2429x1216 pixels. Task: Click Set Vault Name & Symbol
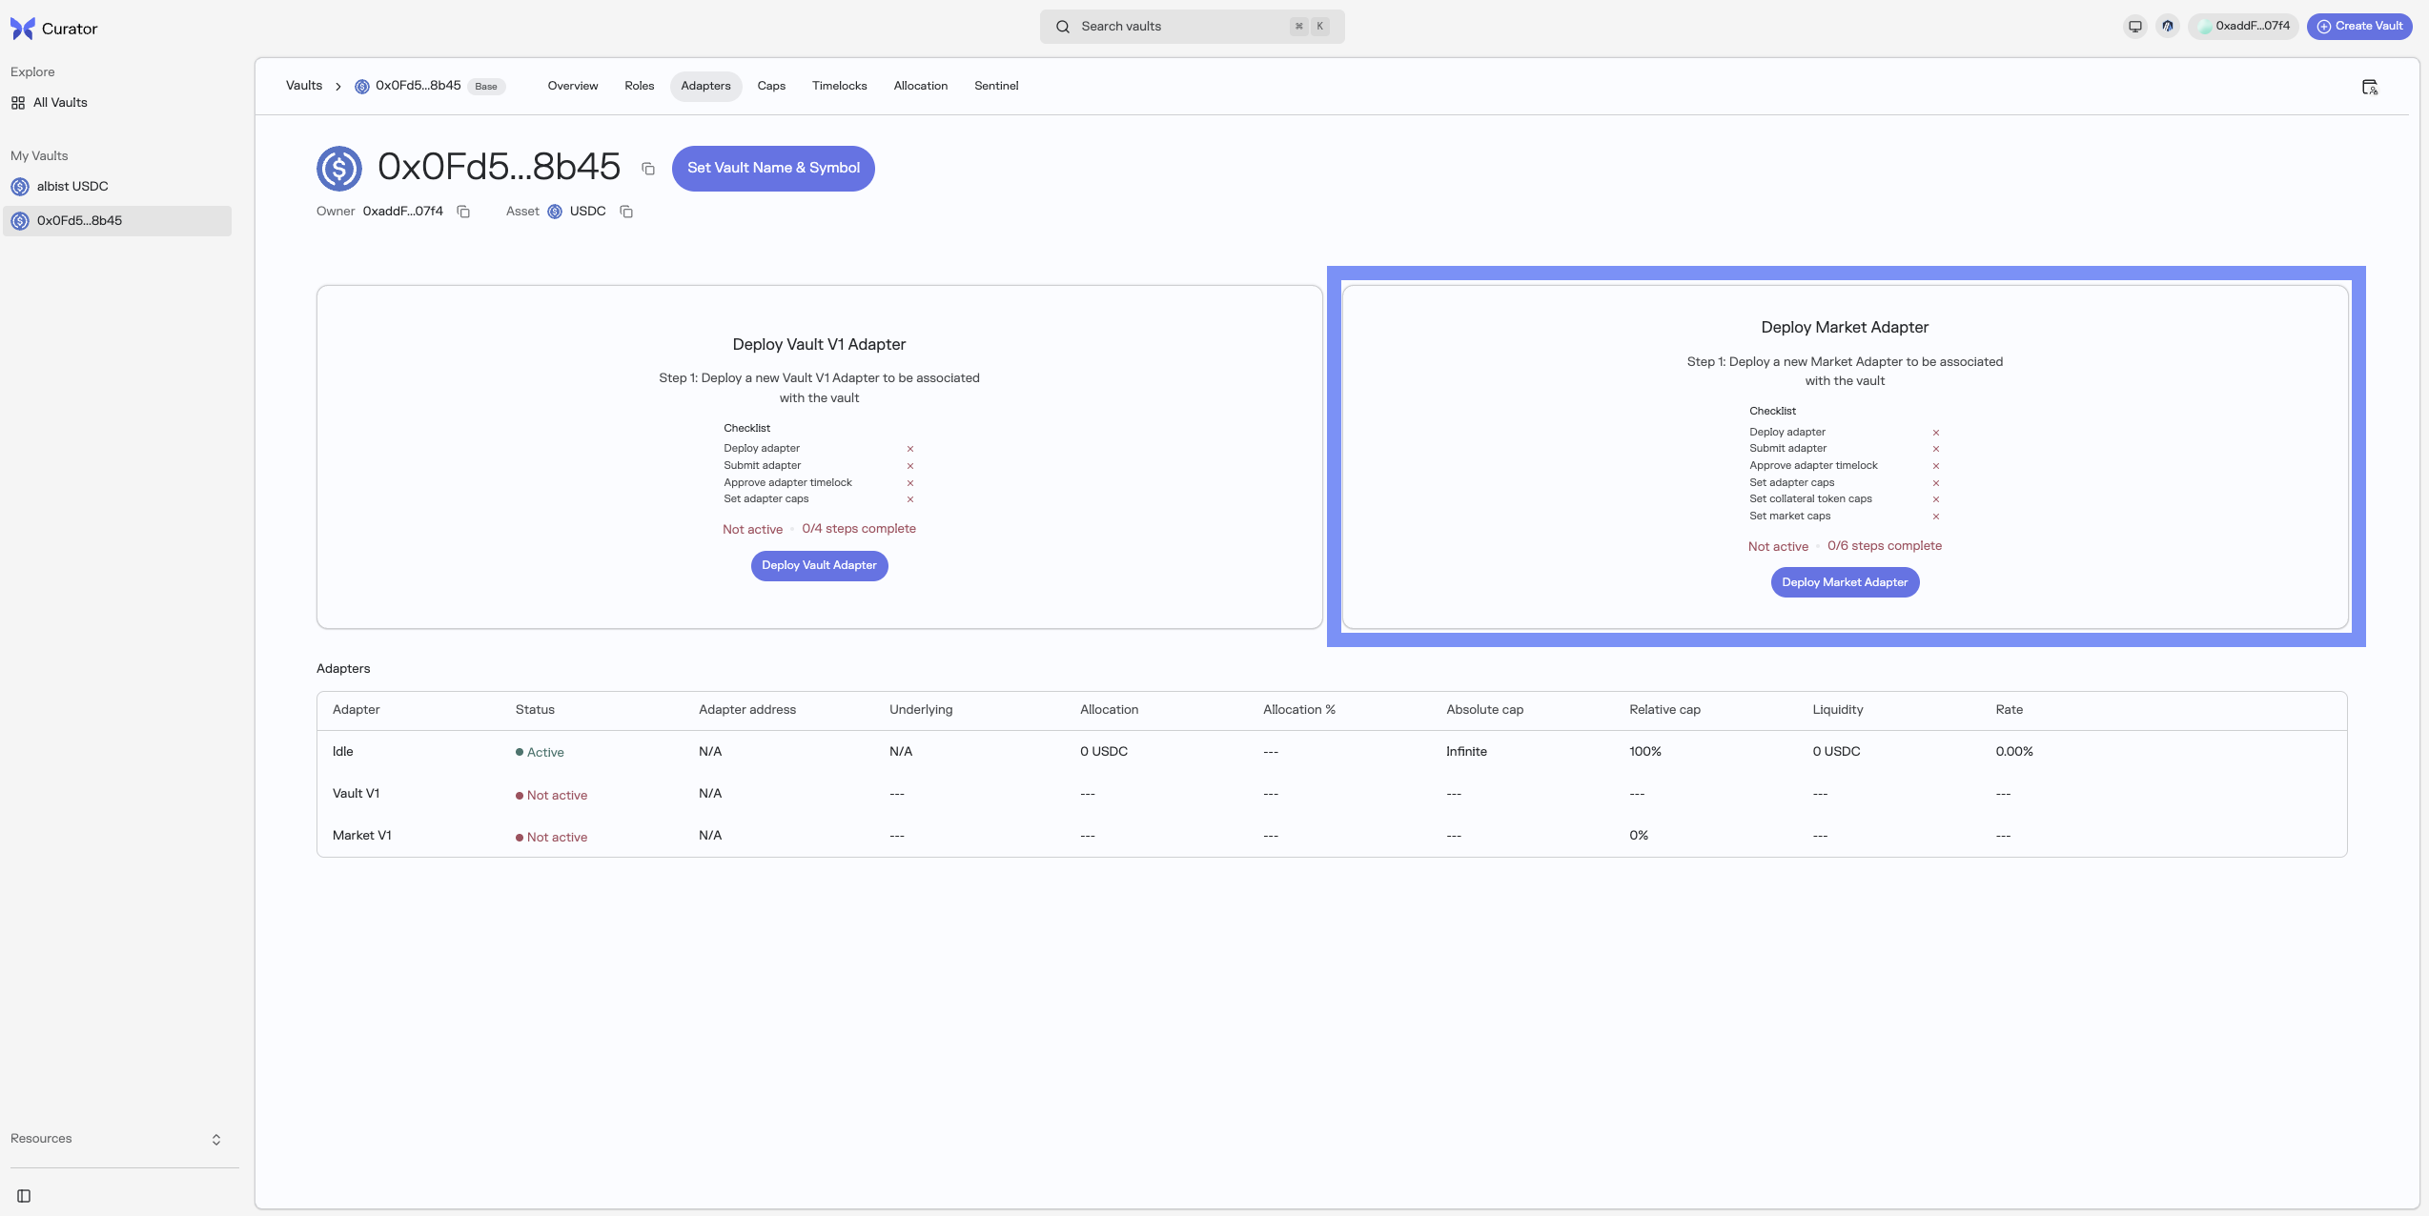click(x=773, y=168)
